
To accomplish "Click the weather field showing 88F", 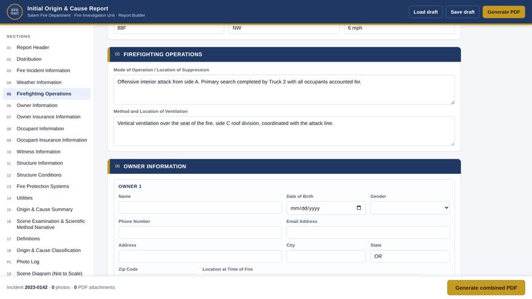I will click(x=169, y=28).
